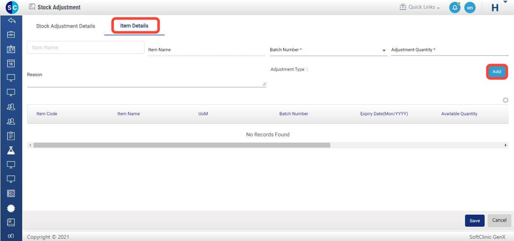The image size is (514, 241).
Task: Click the table's horizontal scrollbar
Action: point(182,145)
